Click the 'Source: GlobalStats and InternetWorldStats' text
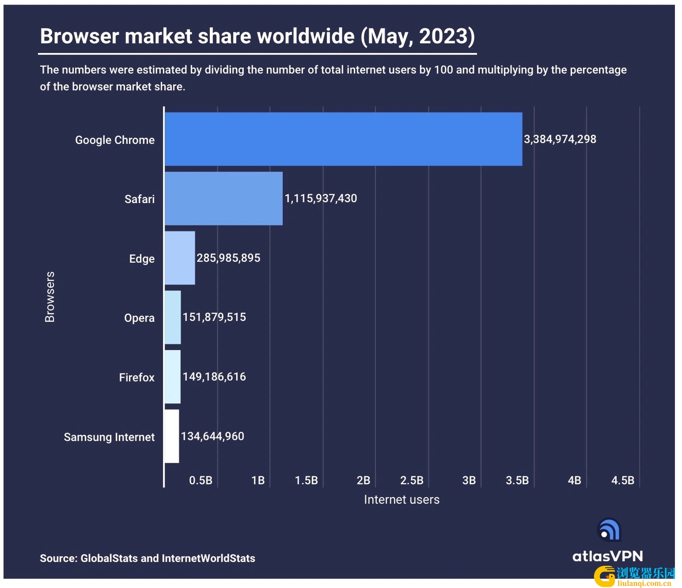Screen dimensions: 682x588 point(147,558)
